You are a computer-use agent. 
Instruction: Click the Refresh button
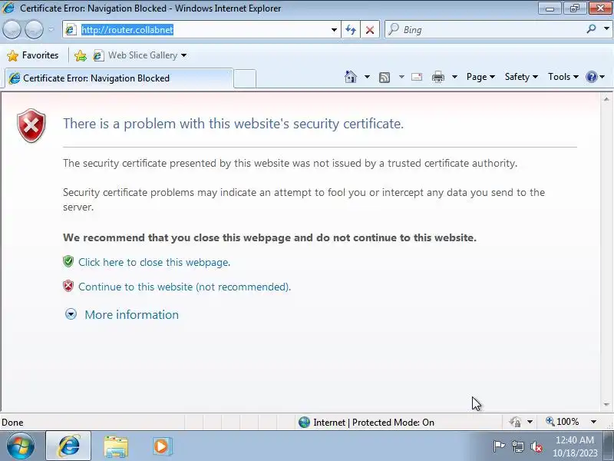click(351, 30)
